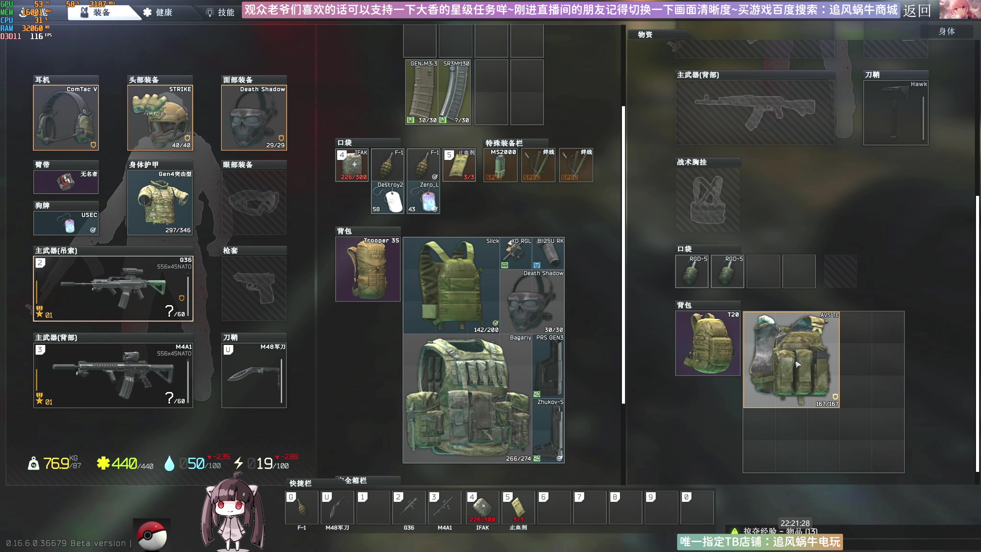Select the XD RGL item in backpack
Screen dimensions: 981x552
[516, 253]
